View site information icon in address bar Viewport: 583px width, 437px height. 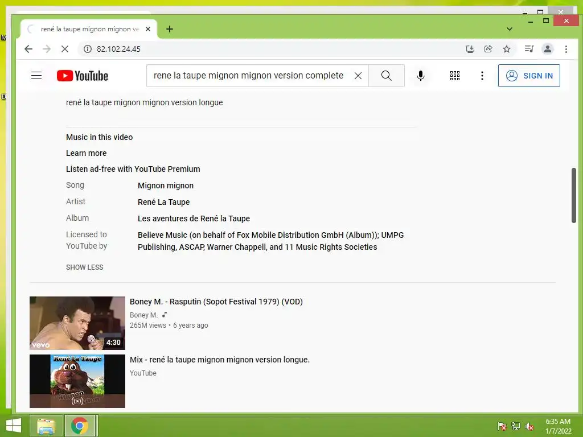point(87,49)
